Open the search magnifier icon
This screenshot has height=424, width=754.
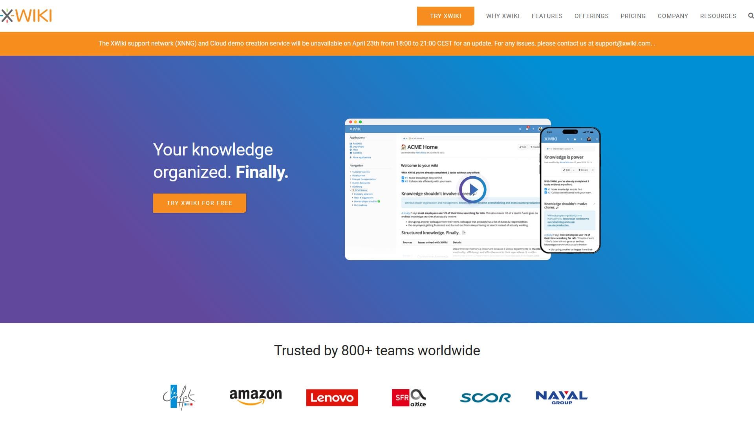click(750, 16)
